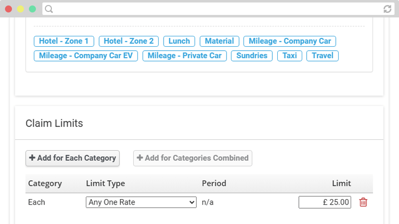Click the browser address bar
399x224 pixels.
218,9
